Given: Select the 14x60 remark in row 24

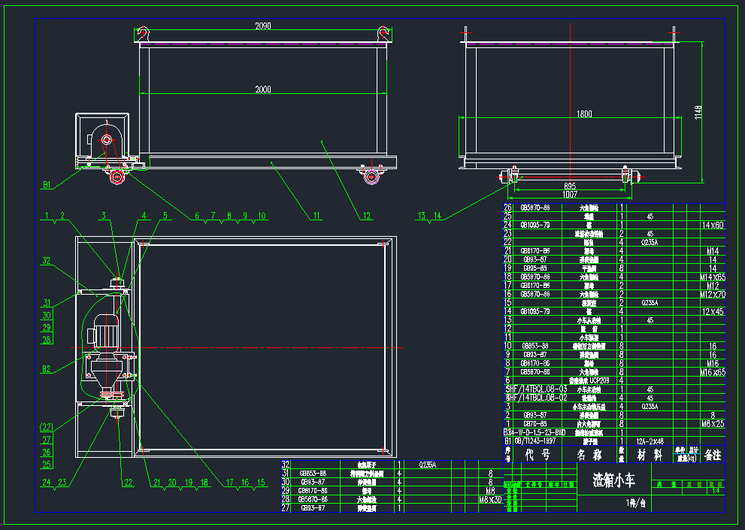Looking at the screenshot, I should tap(712, 226).
